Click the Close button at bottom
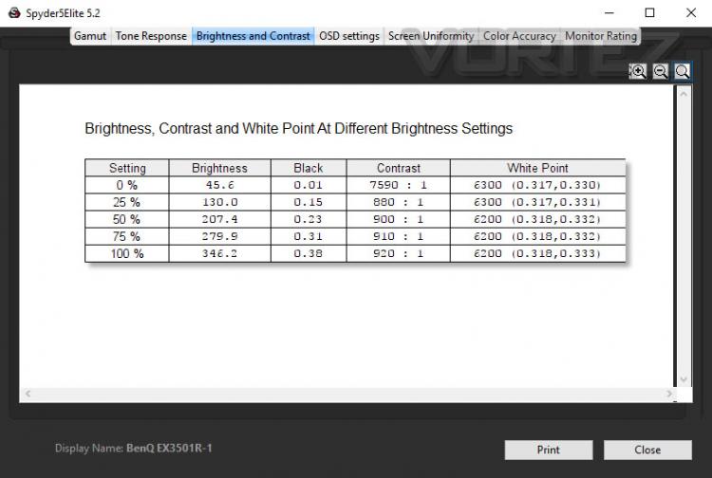The image size is (712, 478). pyautogui.click(x=647, y=450)
